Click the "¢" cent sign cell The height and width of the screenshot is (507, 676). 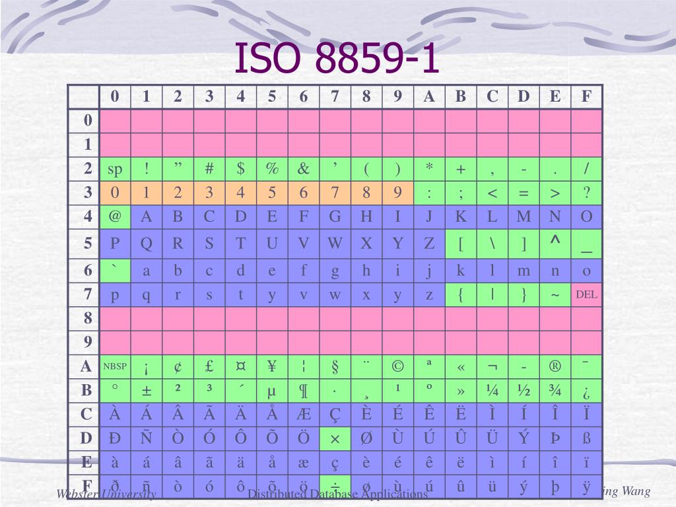(x=178, y=367)
